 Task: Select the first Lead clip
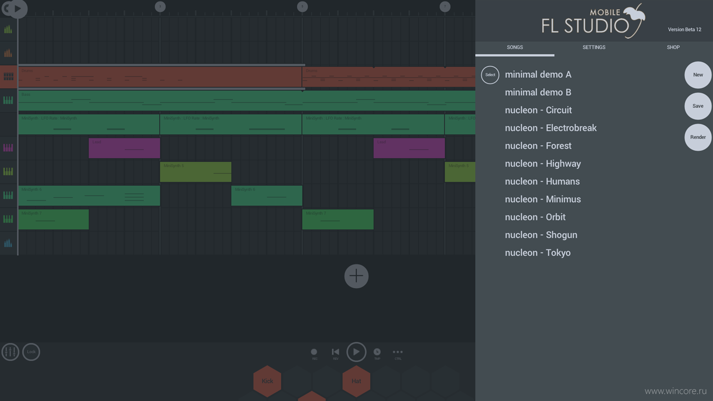pos(124,148)
